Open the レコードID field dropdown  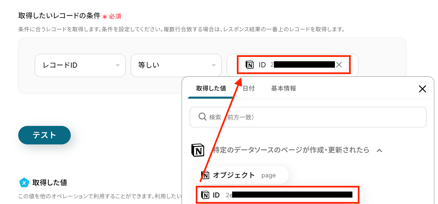click(x=80, y=65)
